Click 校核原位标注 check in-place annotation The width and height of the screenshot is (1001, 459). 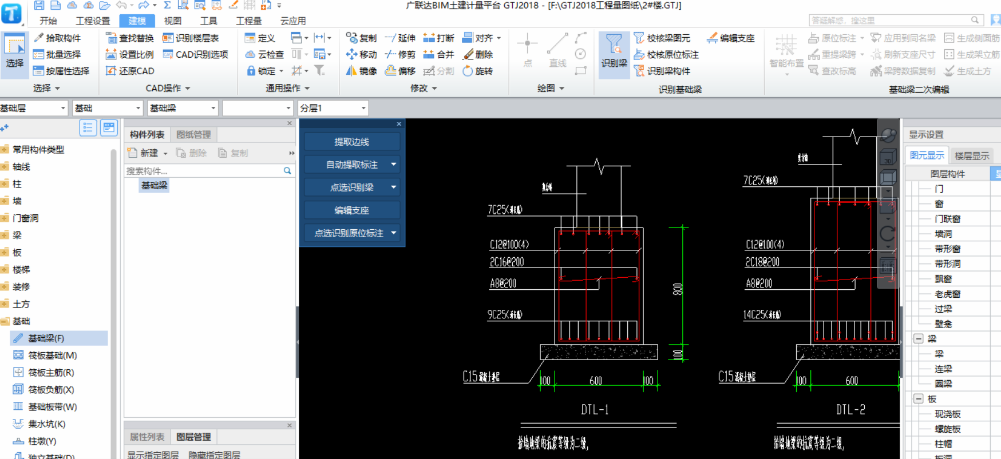(666, 54)
